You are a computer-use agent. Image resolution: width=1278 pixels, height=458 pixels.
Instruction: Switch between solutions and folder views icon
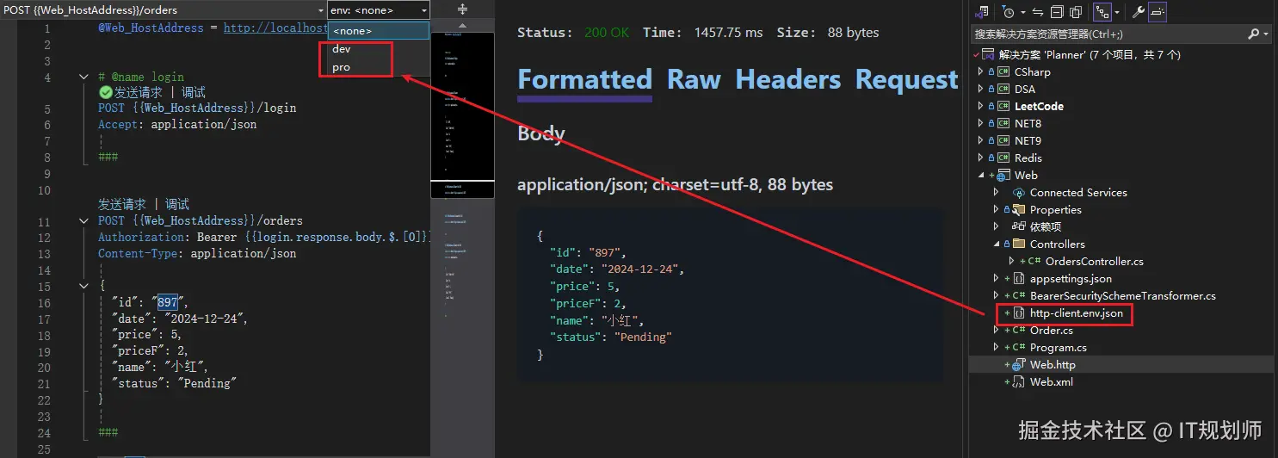[x=981, y=12]
